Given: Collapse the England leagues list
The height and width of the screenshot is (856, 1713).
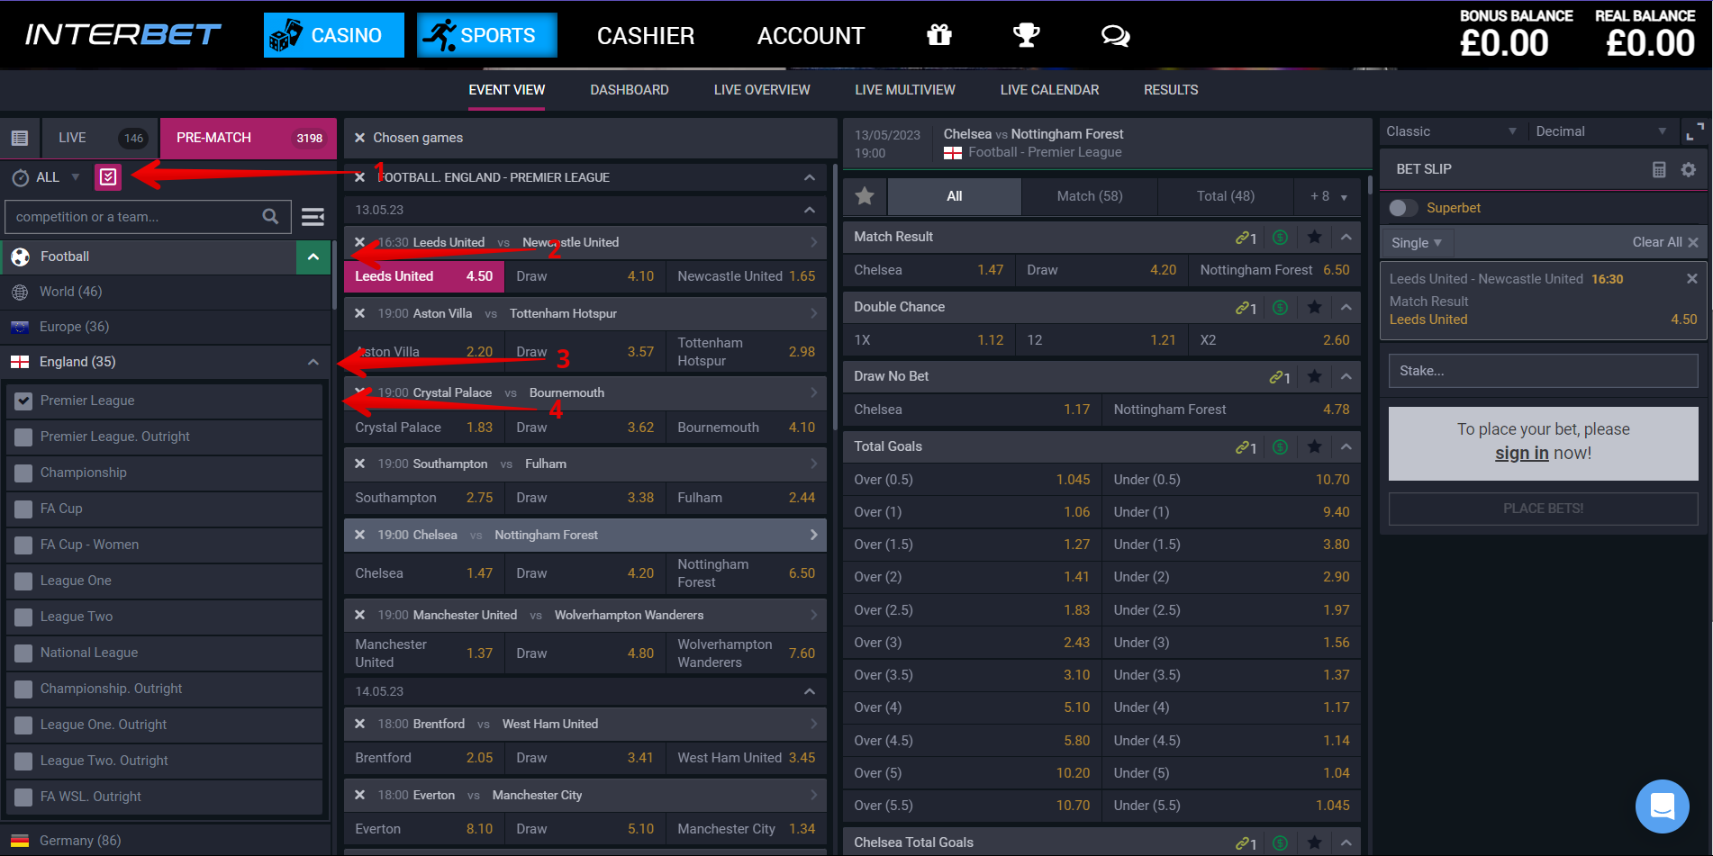Looking at the screenshot, I should coord(313,362).
